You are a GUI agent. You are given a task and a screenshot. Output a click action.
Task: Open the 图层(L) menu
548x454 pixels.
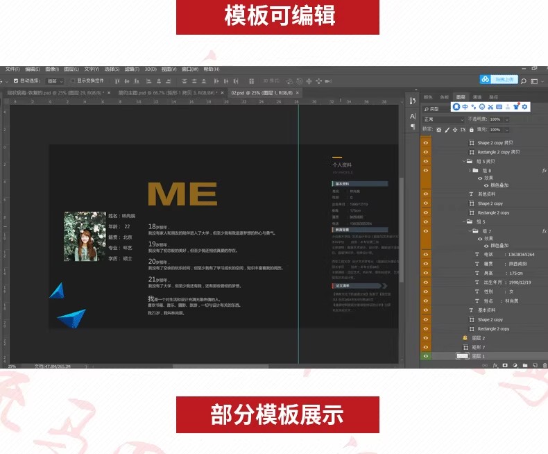[71, 69]
